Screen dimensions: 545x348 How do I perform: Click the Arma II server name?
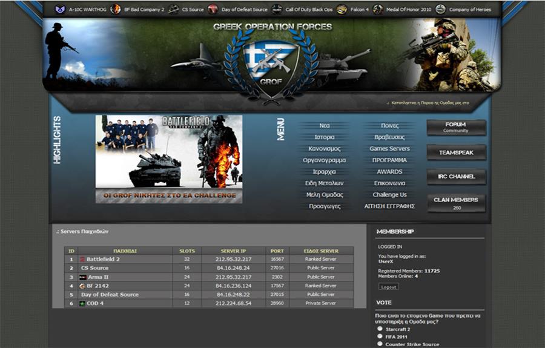pyautogui.click(x=98, y=277)
